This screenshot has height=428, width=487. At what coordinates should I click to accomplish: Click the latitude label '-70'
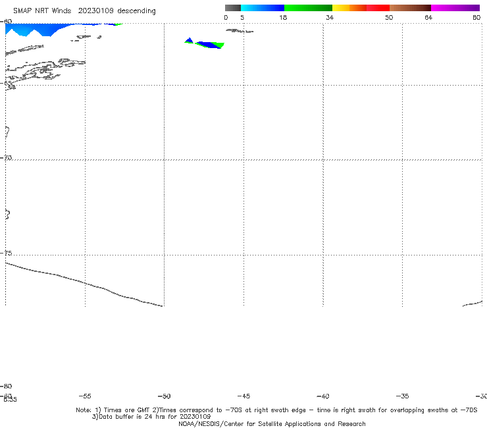click(x=6, y=158)
